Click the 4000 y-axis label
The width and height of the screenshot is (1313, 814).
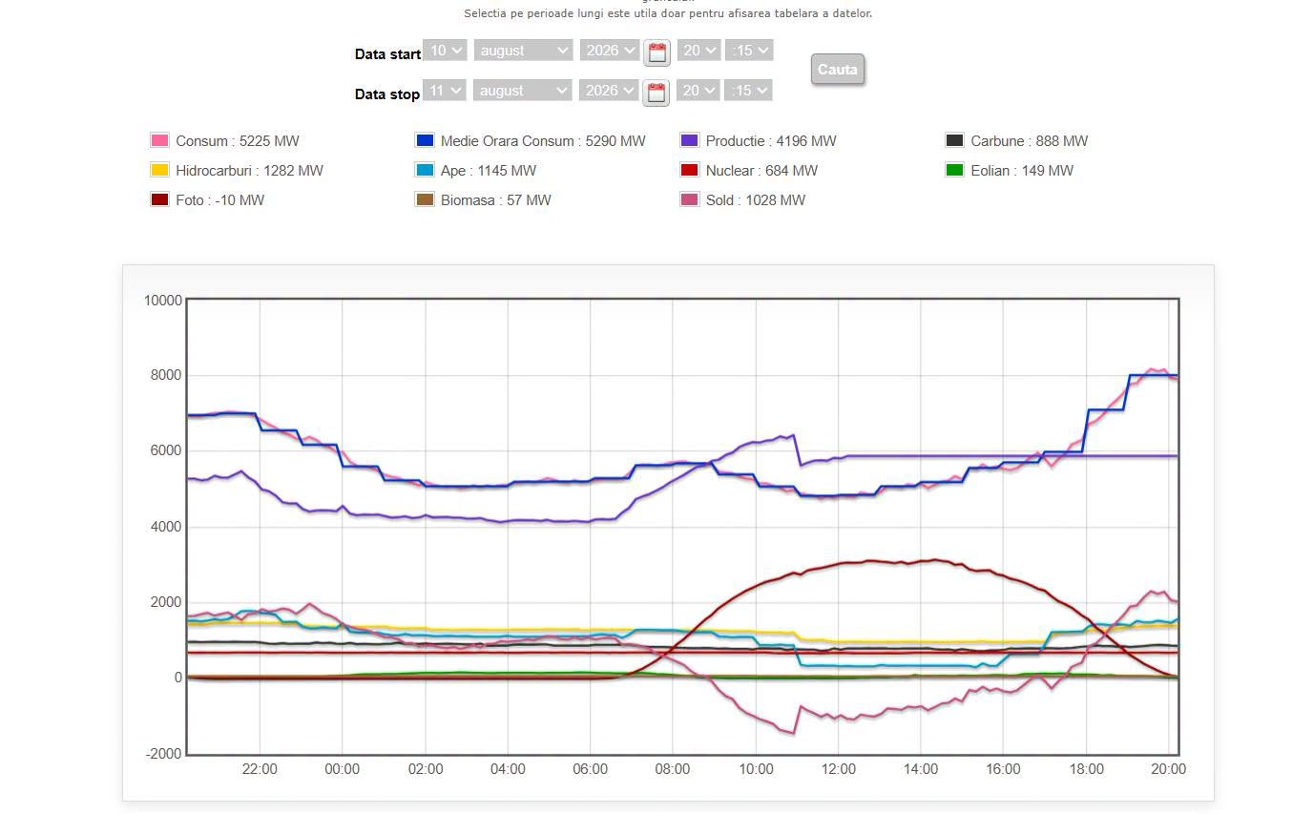pos(165,527)
